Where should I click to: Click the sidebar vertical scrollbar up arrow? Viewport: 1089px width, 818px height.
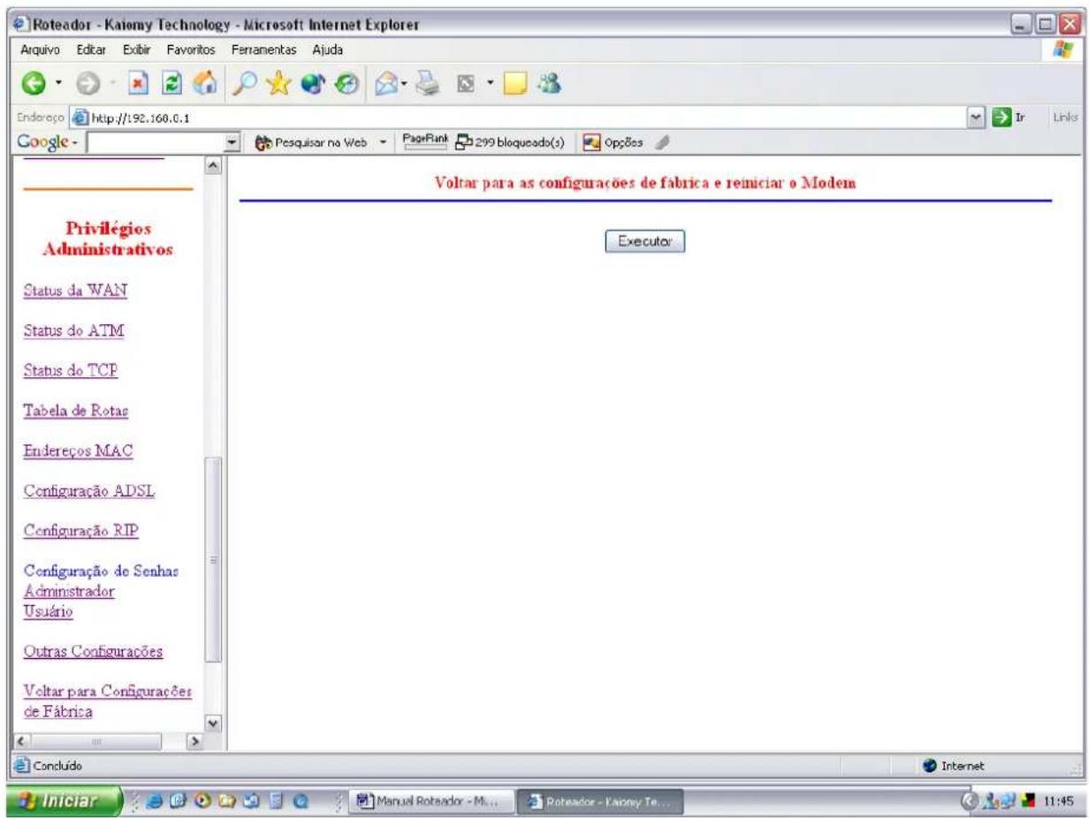[214, 168]
